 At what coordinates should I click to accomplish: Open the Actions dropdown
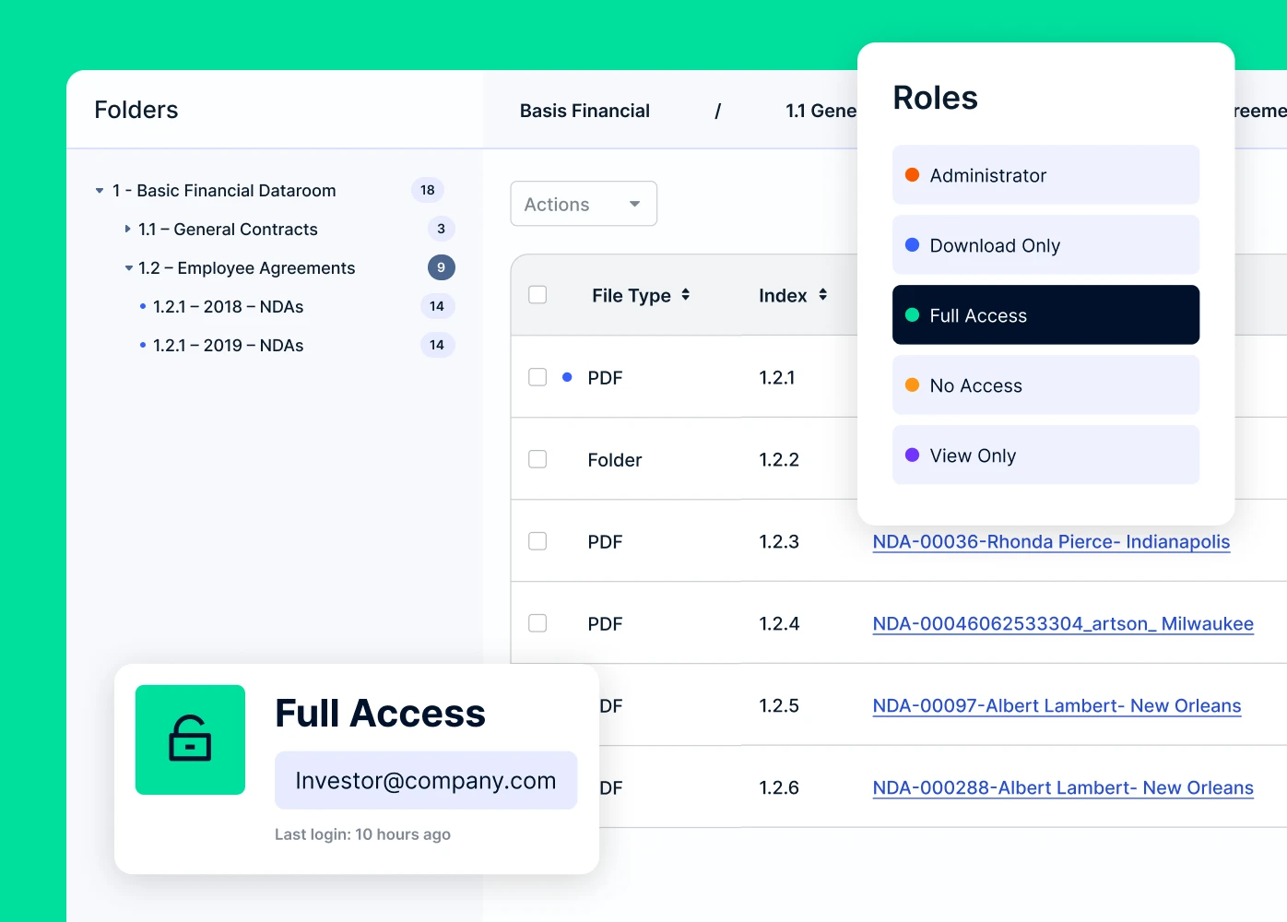(x=583, y=204)
